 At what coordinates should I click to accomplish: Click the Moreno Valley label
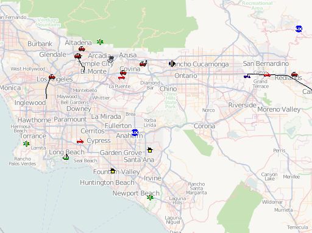tap(279, 109)
